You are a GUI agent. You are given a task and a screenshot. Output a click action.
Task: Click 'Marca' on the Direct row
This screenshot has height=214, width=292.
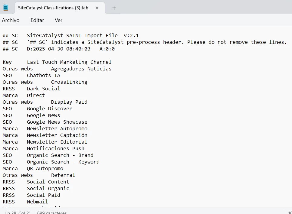[10, 96]
